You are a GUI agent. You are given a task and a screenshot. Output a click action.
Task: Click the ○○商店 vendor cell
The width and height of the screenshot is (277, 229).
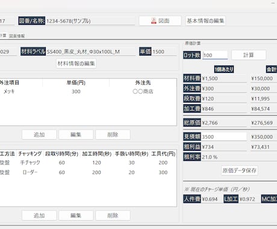point(143,92)
